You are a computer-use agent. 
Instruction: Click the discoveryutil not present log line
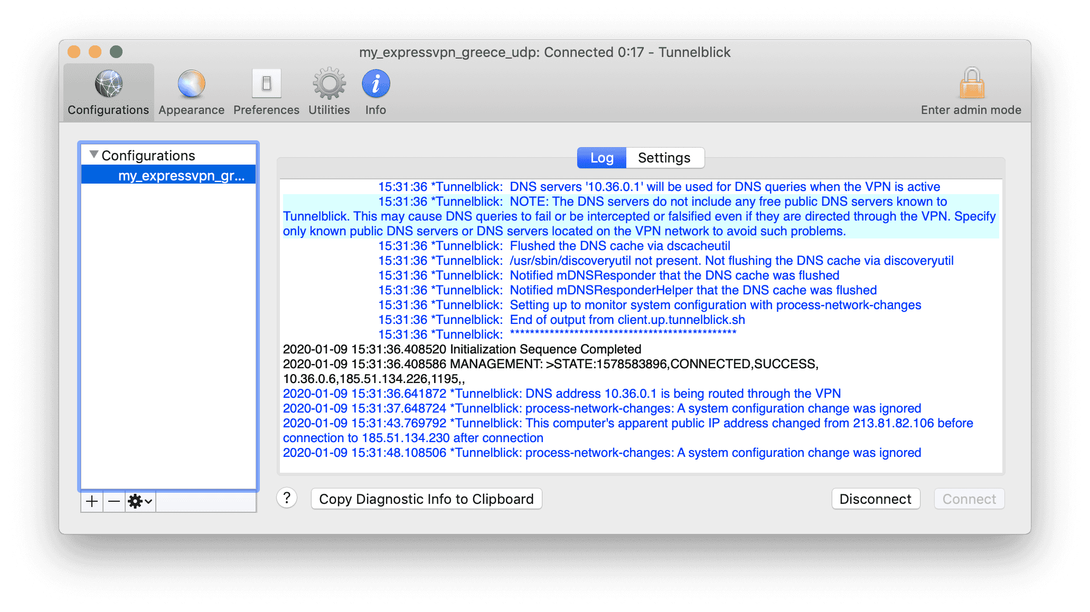pyautogui.click(x=666, y=261)
